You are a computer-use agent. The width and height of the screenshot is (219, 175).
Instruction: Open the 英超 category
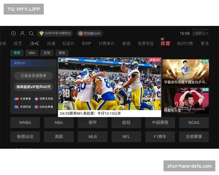[x=59, y=137]
